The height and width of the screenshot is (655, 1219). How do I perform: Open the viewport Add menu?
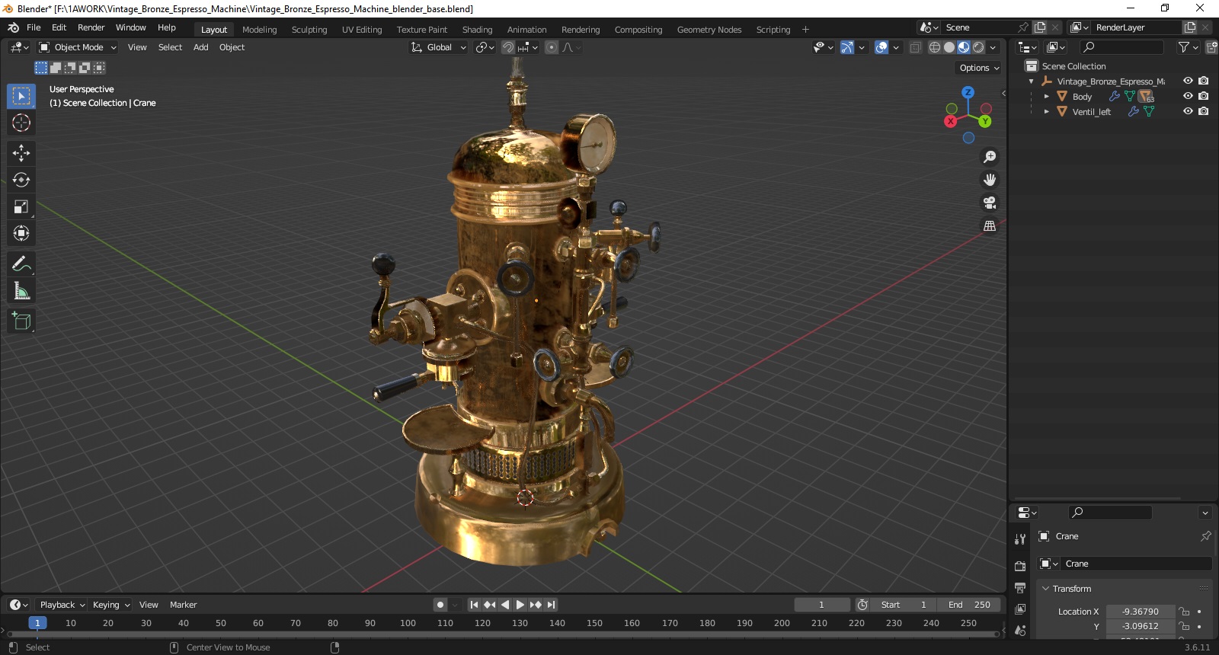200,47
